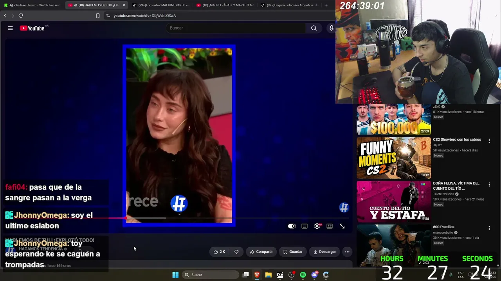Visit the Telefe Noticias channel
Viewport: 501px width, 281px height.
(443, 194)
